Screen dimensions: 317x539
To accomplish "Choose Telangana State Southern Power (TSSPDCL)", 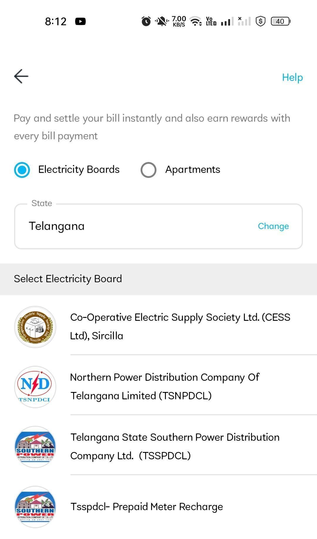I will click(x=175, y=446).
